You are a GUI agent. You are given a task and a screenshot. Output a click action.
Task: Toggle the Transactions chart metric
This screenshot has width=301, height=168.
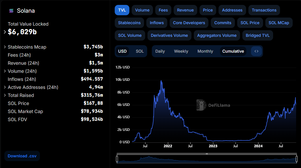pyautogui.click(x=264, y=10)
